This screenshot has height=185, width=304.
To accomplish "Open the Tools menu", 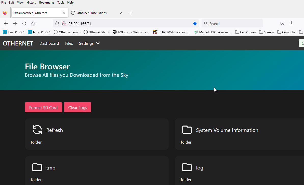I will coord(61,3).
